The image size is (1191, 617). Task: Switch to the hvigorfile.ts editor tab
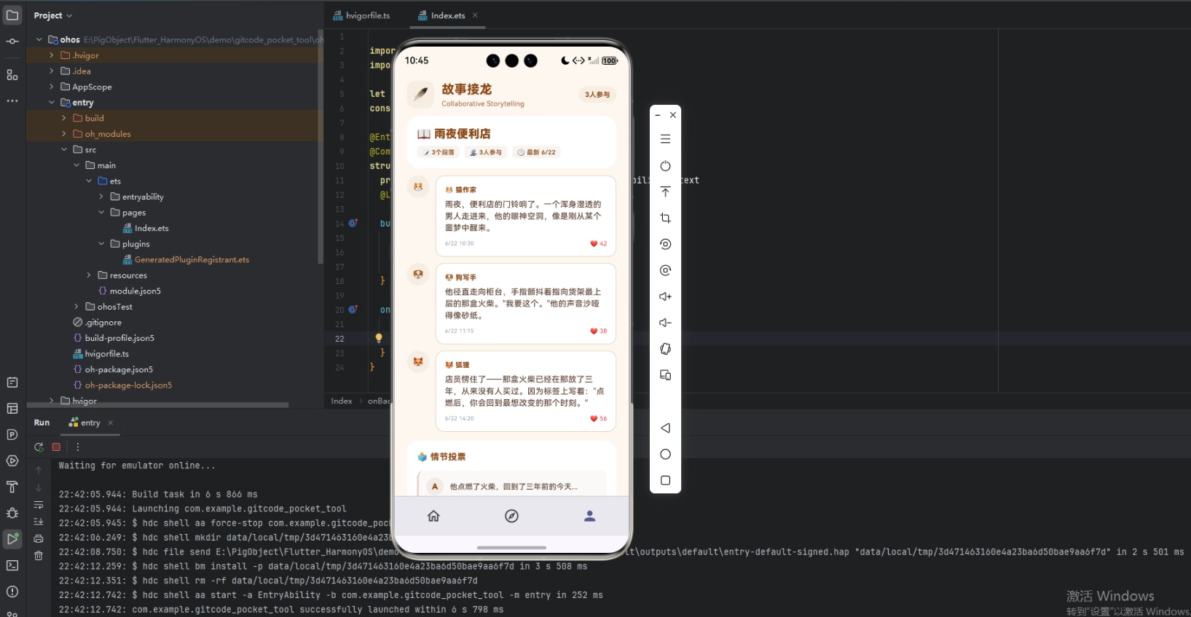tap(362, 15)
